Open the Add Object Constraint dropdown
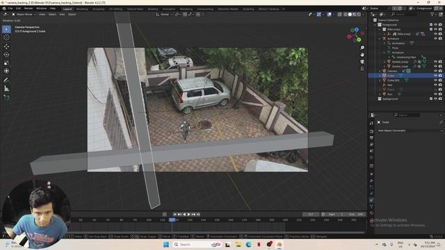The width and height of the screenshot is (445, 250). coord(410,131)
